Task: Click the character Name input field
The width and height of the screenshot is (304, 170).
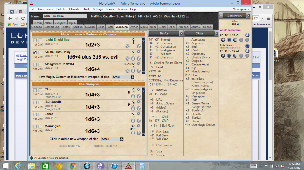Action: click(65, 16)
